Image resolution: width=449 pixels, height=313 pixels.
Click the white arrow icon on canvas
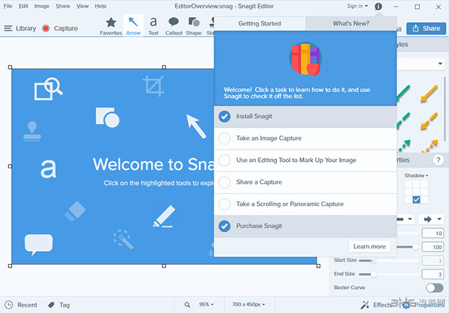[x=196, y=126]
